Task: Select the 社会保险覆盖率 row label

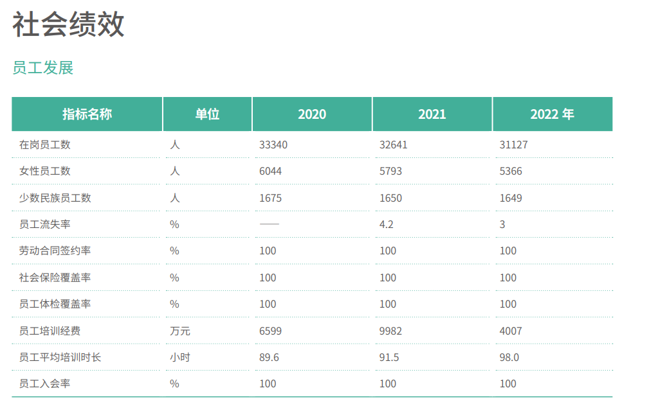Action: (x=55, y=277)
